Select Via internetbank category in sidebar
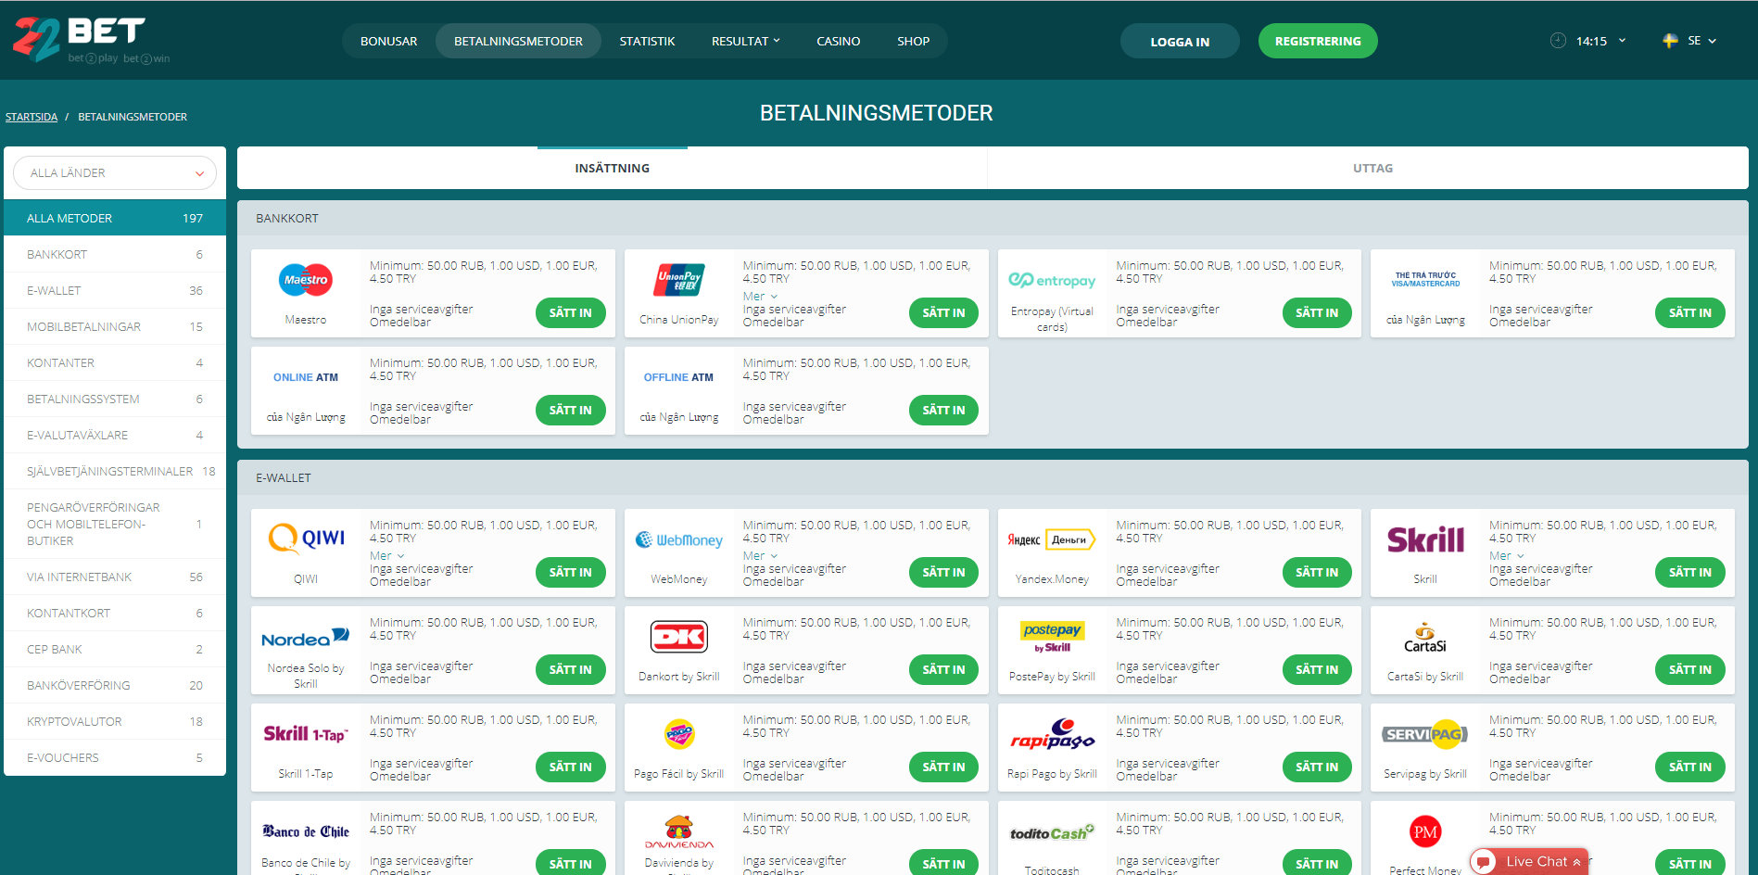This screenshot has width=1758, height=875. click(x=115, y=577)
